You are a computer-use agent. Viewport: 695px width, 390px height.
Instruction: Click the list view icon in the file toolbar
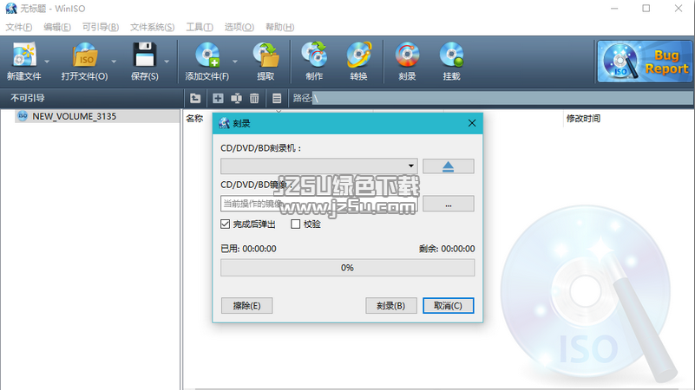click(277, 98)
